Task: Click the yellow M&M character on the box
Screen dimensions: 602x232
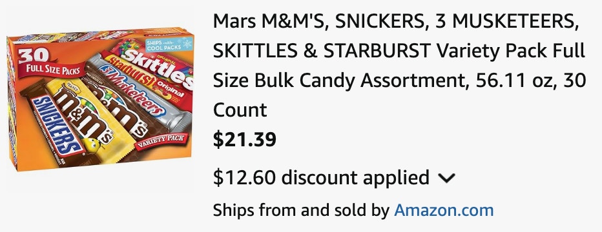Action: tap(91, 146)
